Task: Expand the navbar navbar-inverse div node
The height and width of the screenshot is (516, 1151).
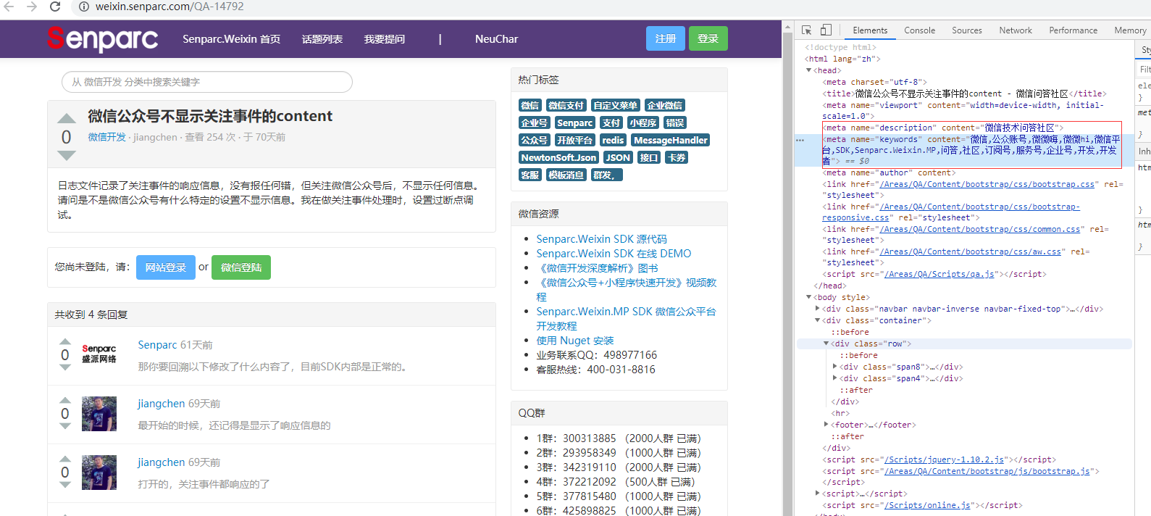Action: coord(818,309)
